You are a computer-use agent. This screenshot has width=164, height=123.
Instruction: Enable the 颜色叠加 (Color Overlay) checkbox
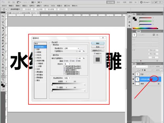click(35, 72)
